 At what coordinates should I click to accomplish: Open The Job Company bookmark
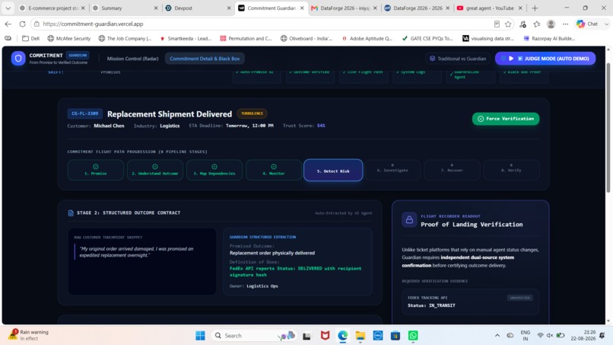point(125,38)
